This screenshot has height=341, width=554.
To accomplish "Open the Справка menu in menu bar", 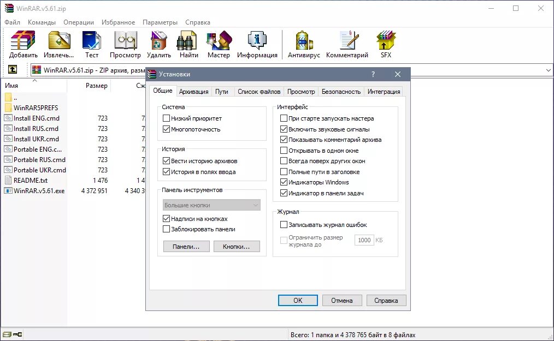I will click(x=197, y=22).
